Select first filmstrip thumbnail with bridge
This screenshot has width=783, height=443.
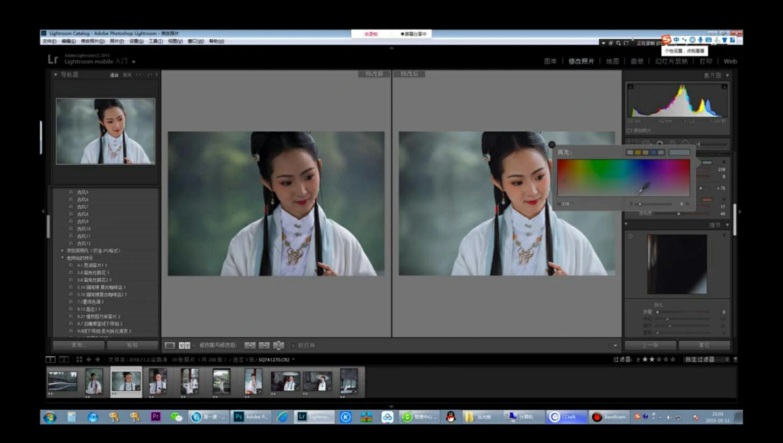point(62,381)
